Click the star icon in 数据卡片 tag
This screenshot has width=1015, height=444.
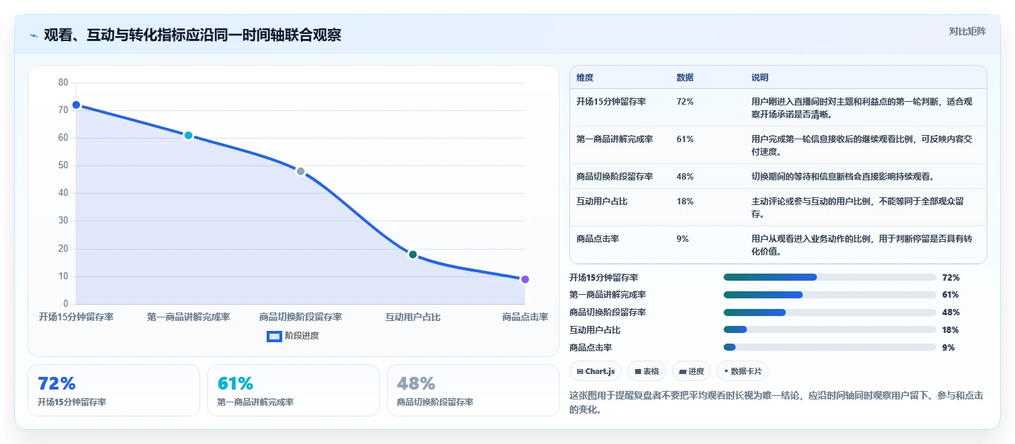tap(726, 371)
